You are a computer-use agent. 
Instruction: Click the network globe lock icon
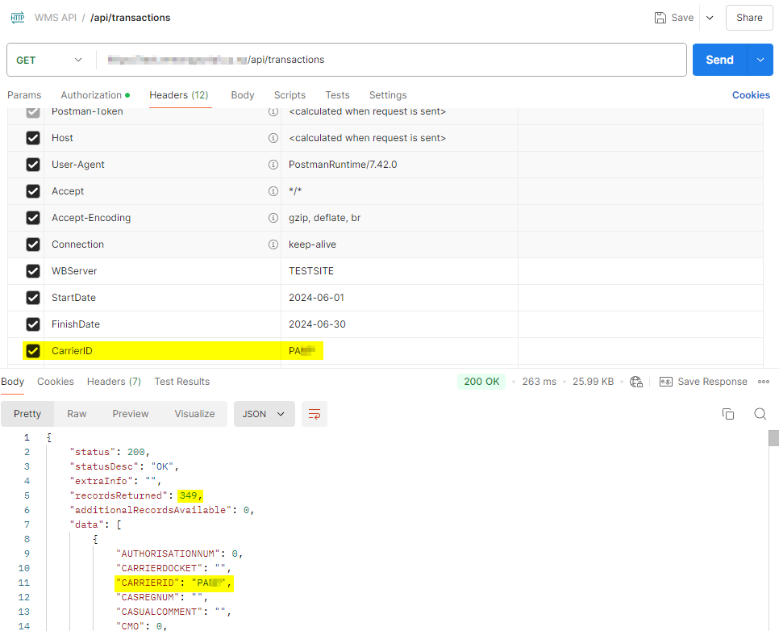coord(636,382)
